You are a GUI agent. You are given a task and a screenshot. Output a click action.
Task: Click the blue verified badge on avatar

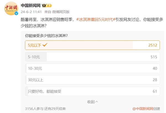pyautogui.click(x=16, y=13)
